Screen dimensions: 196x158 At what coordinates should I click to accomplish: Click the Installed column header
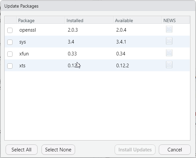(89, 20)
